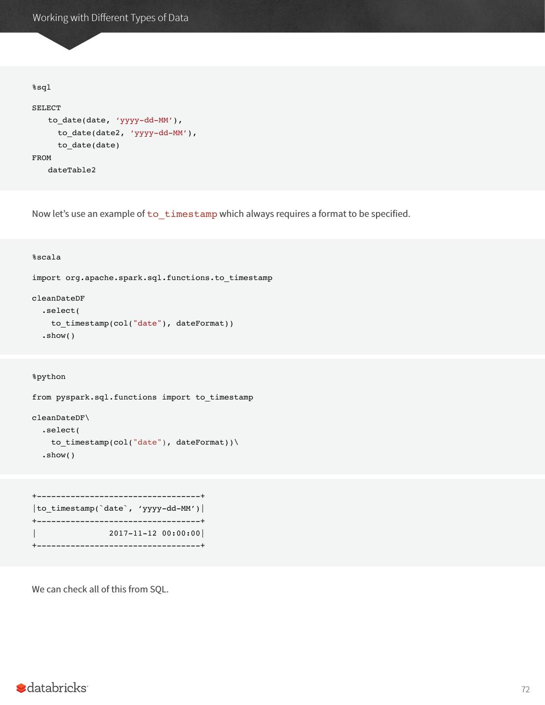Click the %scala cell label
Viewport: 545px width, 705px height.
47,258
